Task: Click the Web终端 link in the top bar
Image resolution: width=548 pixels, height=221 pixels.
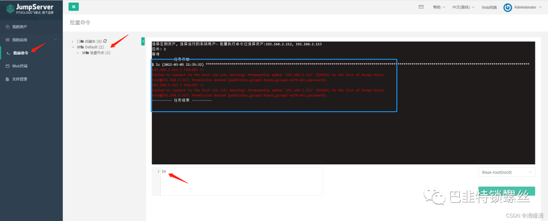Action: [489, 7]
